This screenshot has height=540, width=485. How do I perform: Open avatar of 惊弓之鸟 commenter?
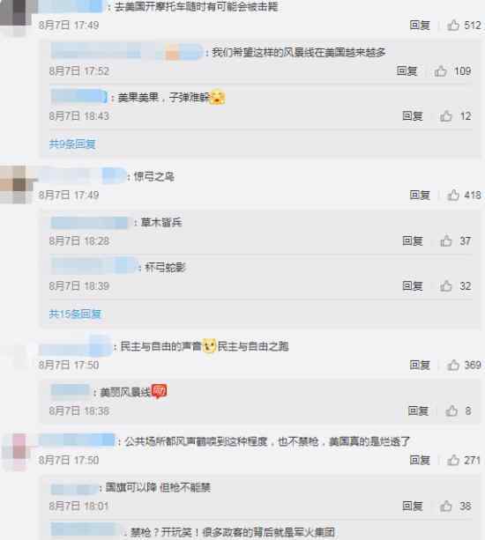pos(16,185)
